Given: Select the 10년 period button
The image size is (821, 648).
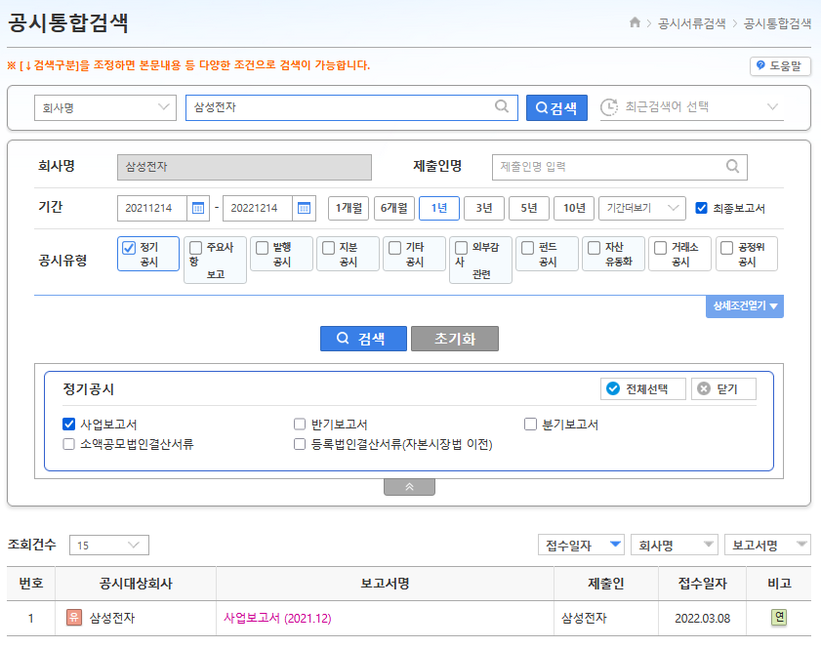Looking at the screenshot, I should [574, 208].
